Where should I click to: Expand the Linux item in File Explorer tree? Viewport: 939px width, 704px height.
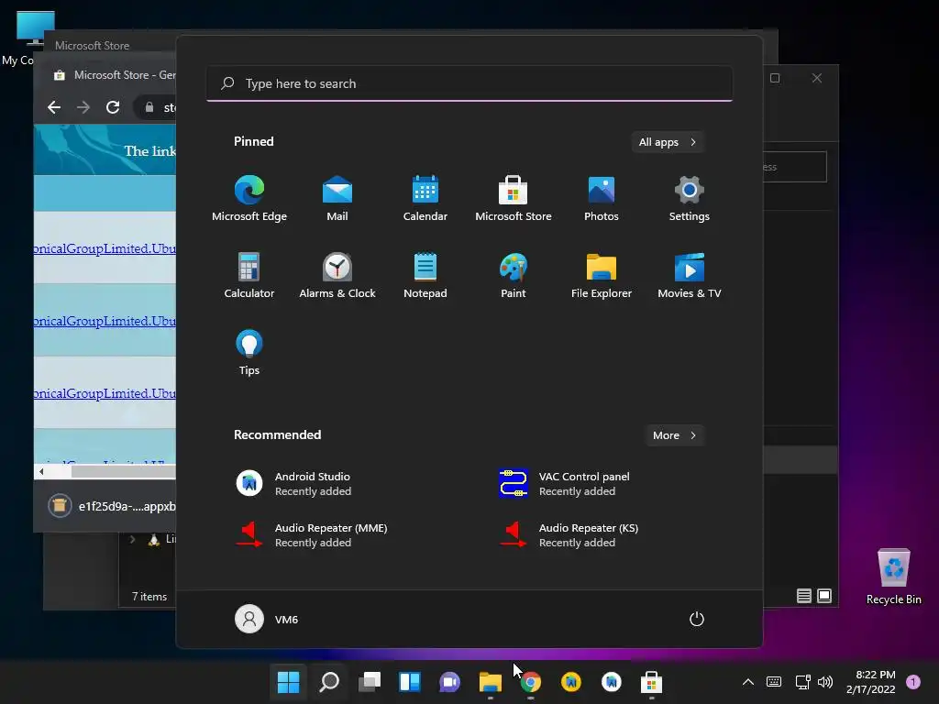[132, 539]
